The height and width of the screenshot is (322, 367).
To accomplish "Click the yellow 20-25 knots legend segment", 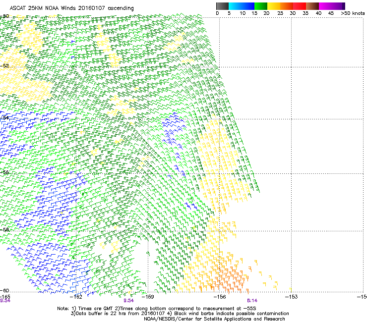I will click(x=274, y=6).
